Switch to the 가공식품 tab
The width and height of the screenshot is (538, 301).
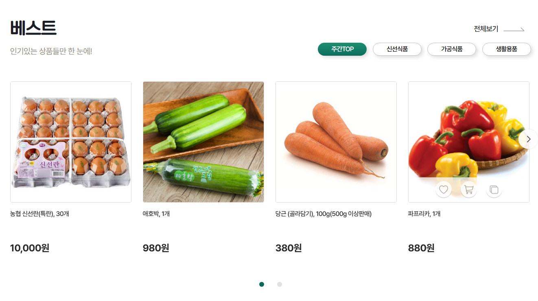point(452,49)
